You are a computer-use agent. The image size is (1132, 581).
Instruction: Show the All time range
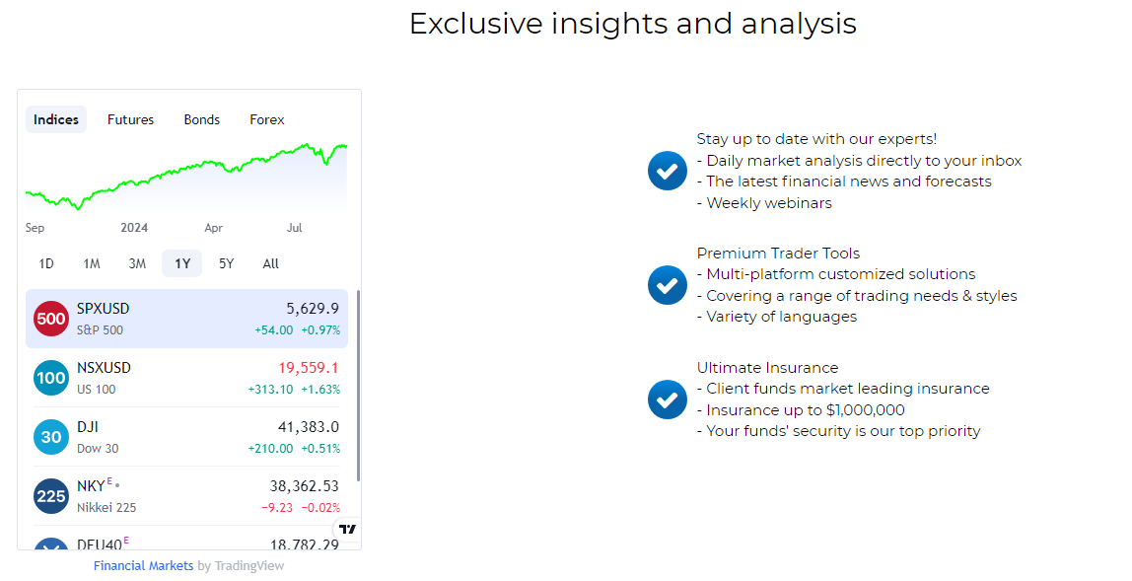tap(271, 263)
